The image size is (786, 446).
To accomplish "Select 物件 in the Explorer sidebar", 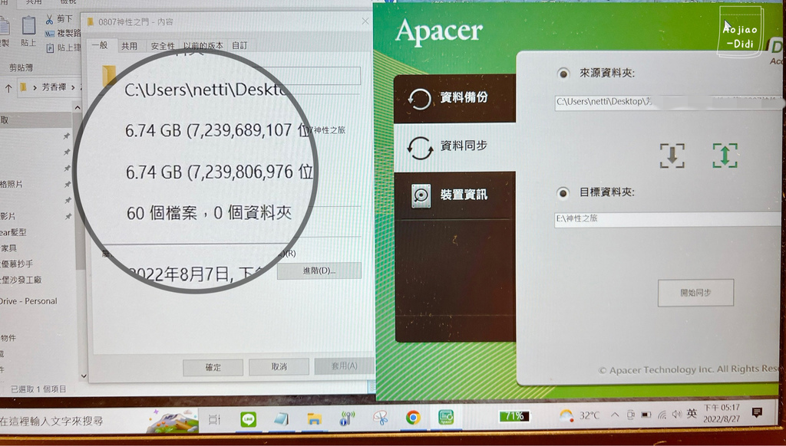I will (8, 338).
